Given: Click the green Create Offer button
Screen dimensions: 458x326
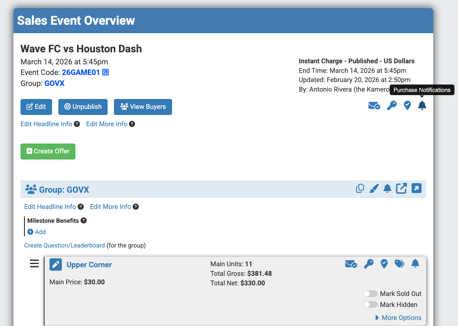Looking at the screenshot, I should pos(48,151).
